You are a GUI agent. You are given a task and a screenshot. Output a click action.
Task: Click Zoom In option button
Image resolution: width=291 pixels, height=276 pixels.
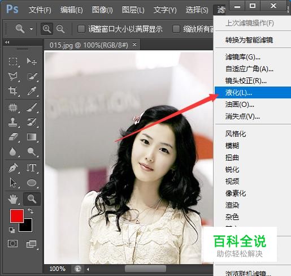(46, 29)
